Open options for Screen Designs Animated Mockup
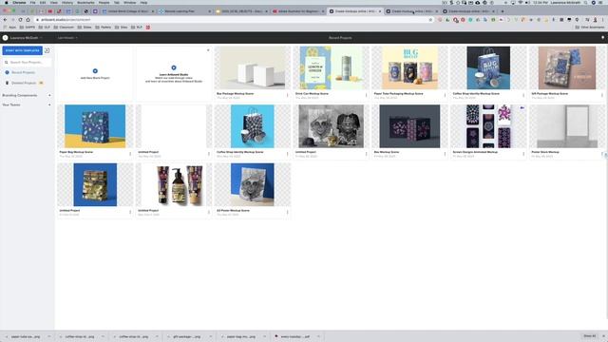This screenshot has height=342, width=608. tap(523, 154)
